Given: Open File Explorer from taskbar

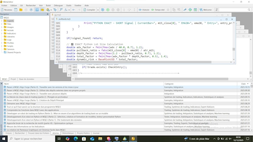Looking at the screenshot, I should (100, 139).
